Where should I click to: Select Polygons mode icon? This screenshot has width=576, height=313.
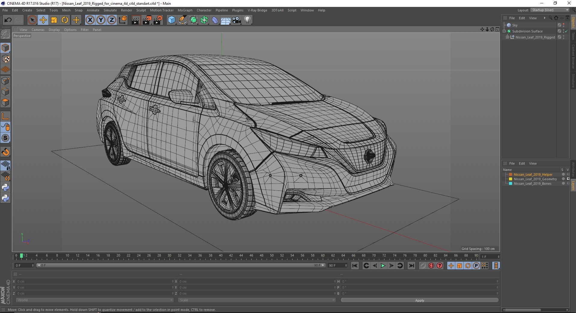pyautogui.click(x=5, y=102)
